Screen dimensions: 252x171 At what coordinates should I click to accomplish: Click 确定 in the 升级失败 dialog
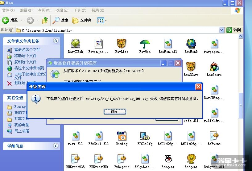(115, 111)
